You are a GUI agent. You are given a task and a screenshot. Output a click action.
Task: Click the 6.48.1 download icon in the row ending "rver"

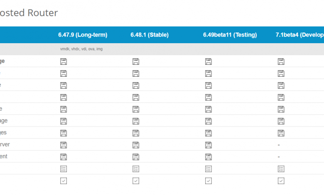click(136, 145)
